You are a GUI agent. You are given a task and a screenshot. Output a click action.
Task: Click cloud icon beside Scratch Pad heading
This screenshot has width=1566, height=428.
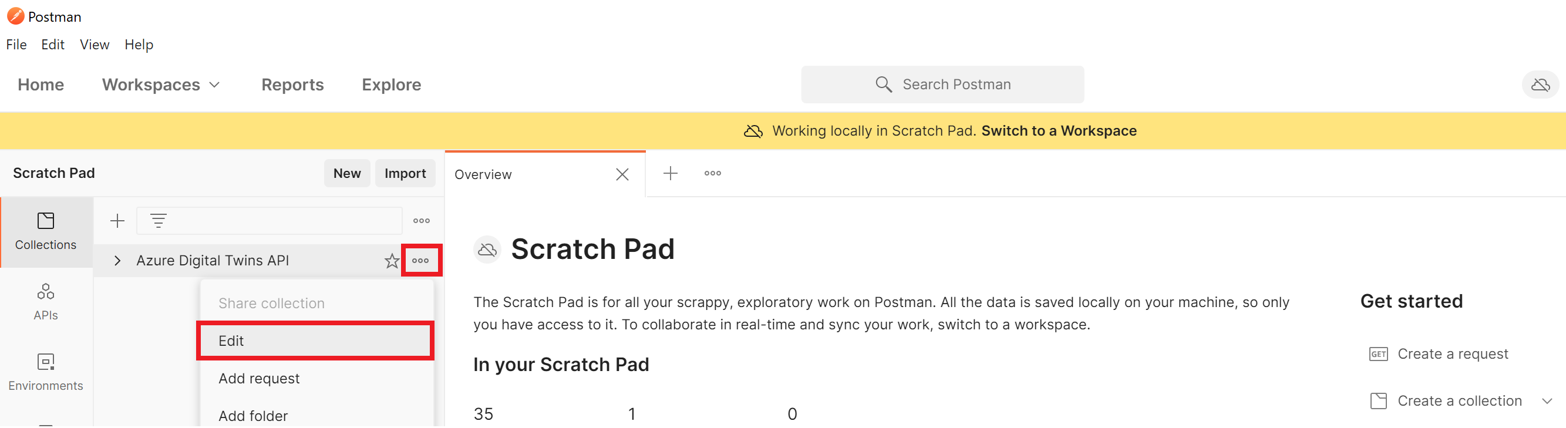[487, 250]
